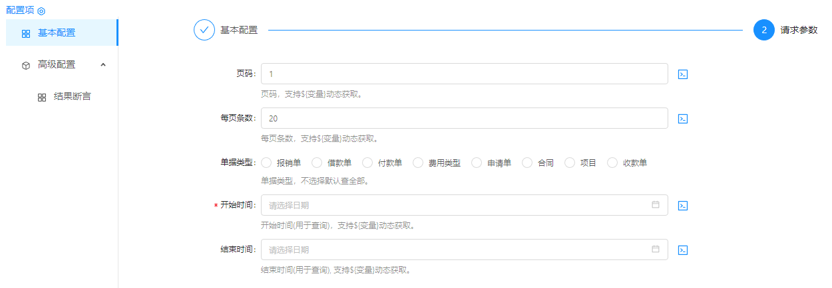Select the 合同 radio option

(x=528, y=163)
